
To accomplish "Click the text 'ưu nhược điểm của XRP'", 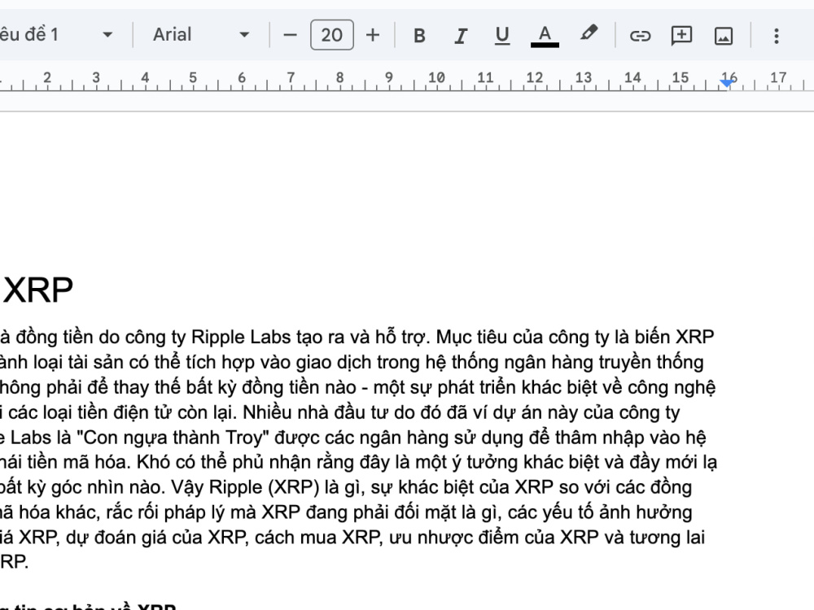I will [494, 538].
